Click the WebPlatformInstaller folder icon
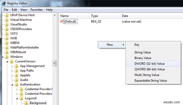 pos(7,47)
